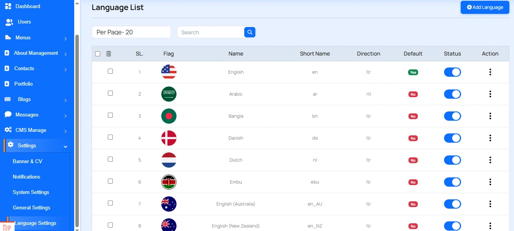Click the Add Language button
Screen dimensions: 514x231
[x=485, y=7]
